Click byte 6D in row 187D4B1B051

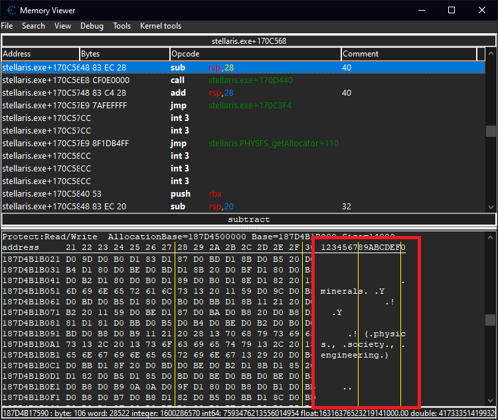[71, 291]
